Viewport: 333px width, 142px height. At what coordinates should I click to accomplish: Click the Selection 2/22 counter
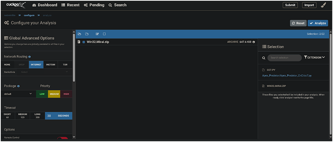[316, 34]
